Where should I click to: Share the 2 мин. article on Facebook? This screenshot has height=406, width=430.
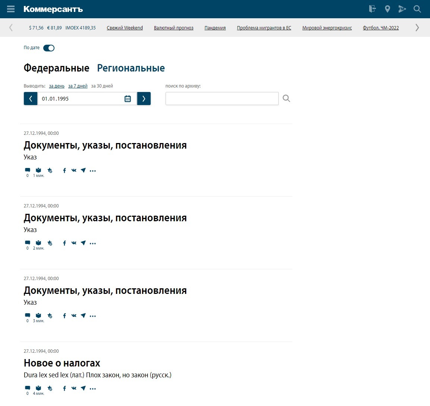(x=65, y=243)
